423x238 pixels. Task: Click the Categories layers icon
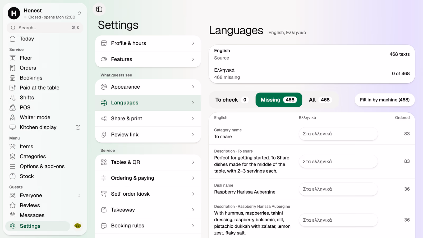(x=12, y=157)
